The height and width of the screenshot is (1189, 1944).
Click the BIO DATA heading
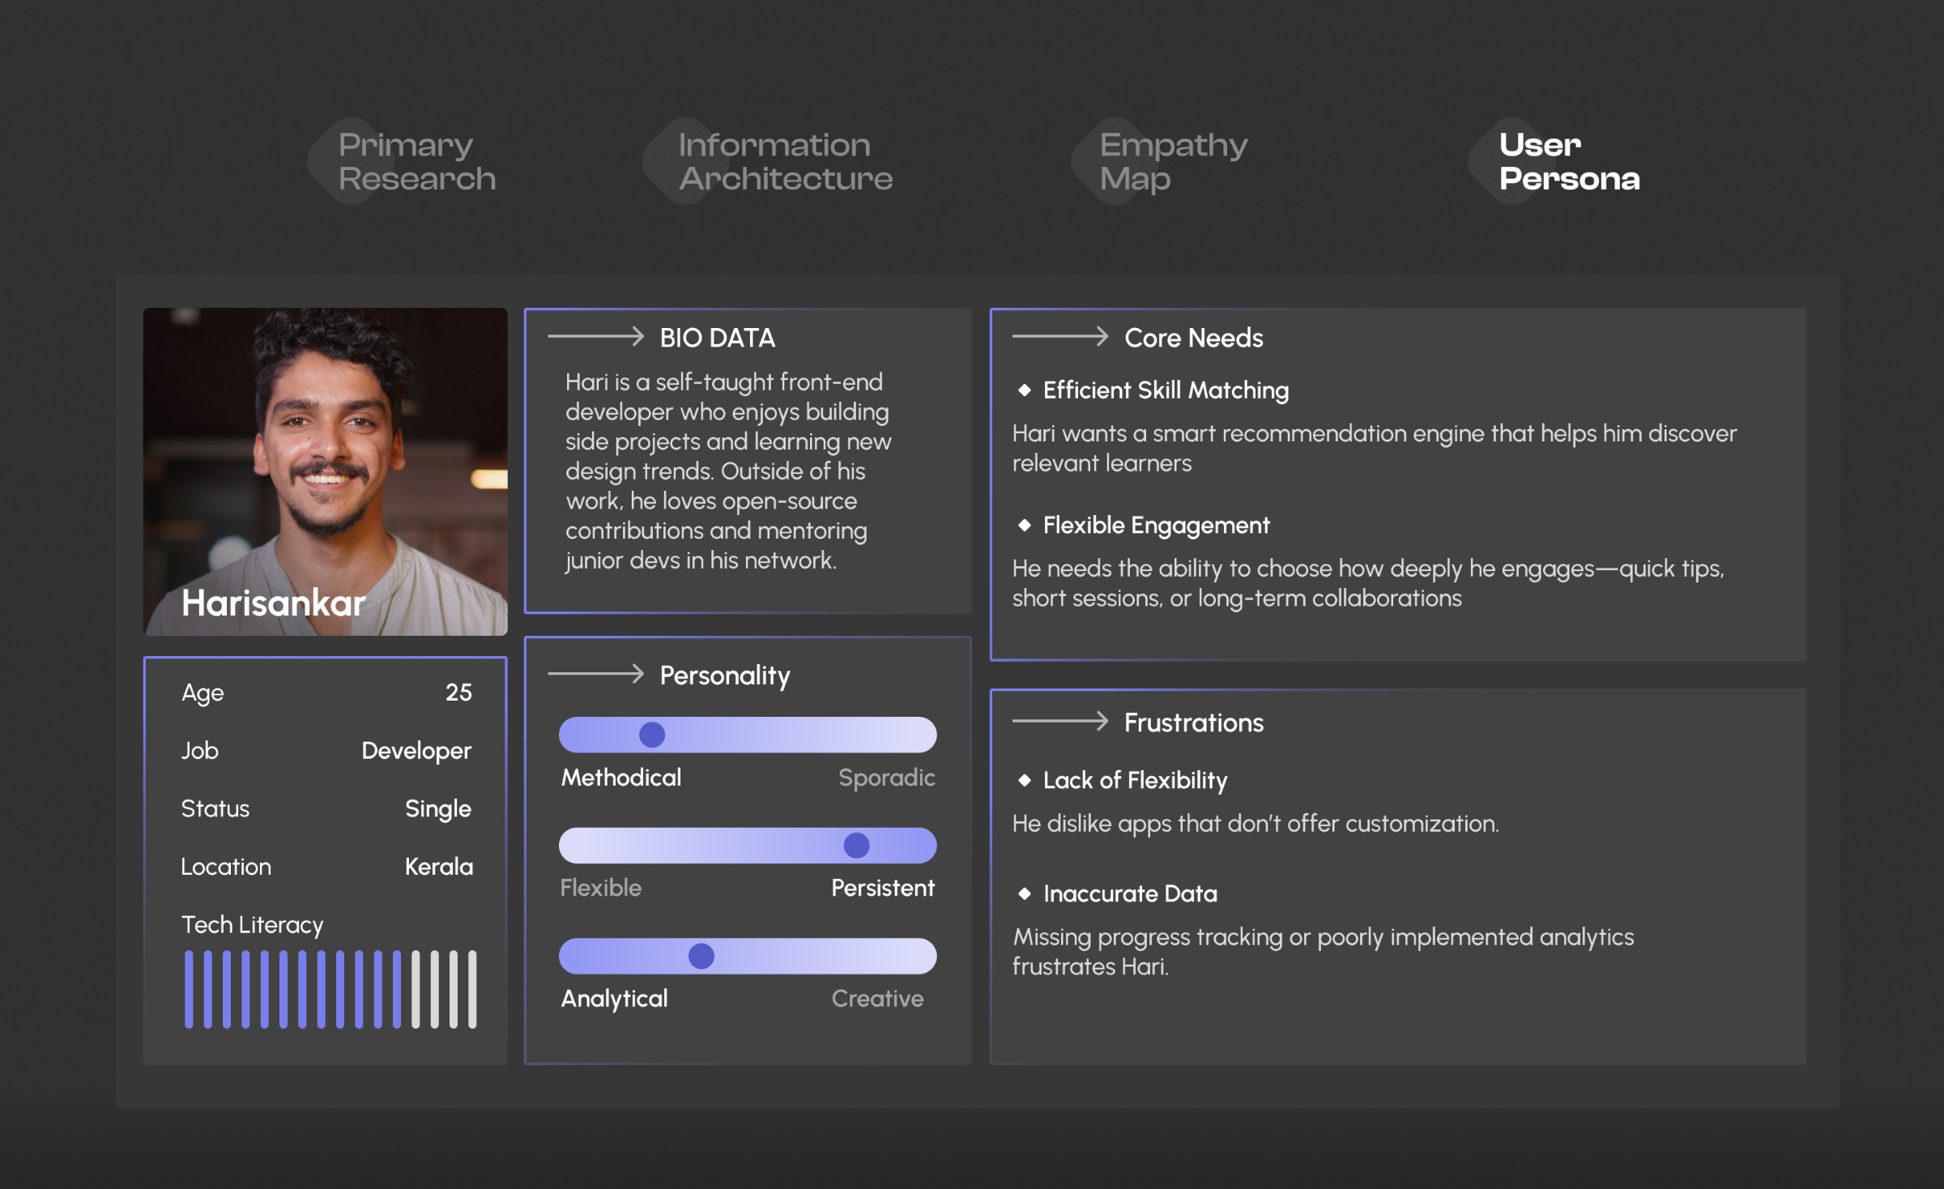pos(718,338)
